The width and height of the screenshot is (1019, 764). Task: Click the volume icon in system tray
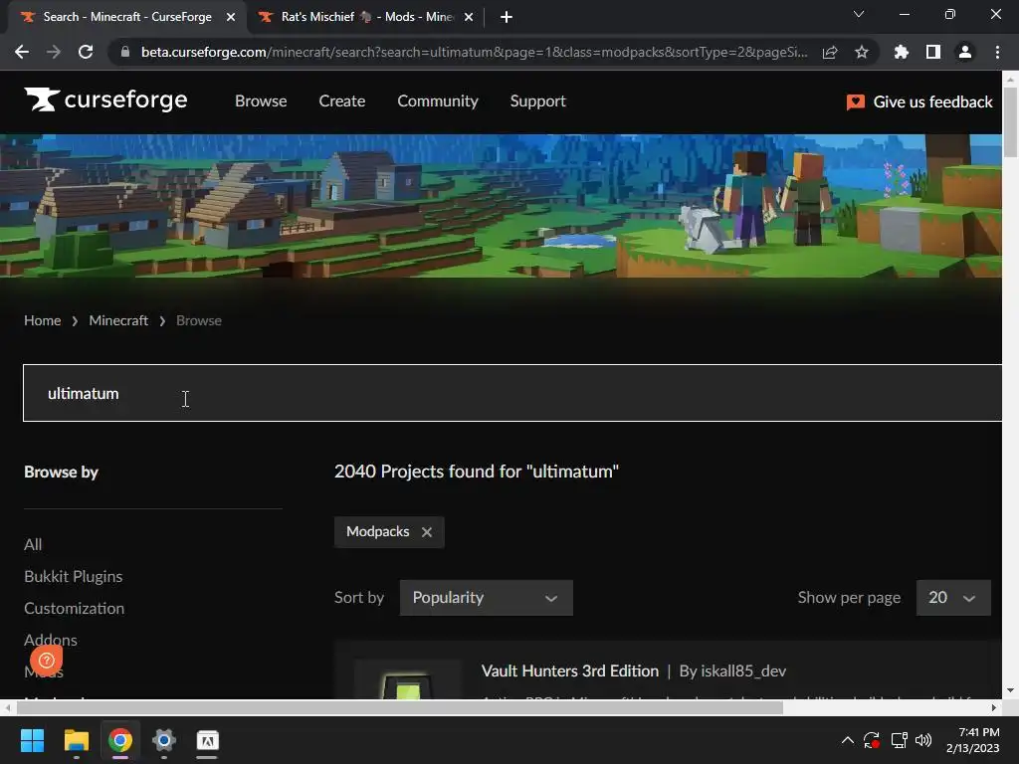(x=923, y=740)
